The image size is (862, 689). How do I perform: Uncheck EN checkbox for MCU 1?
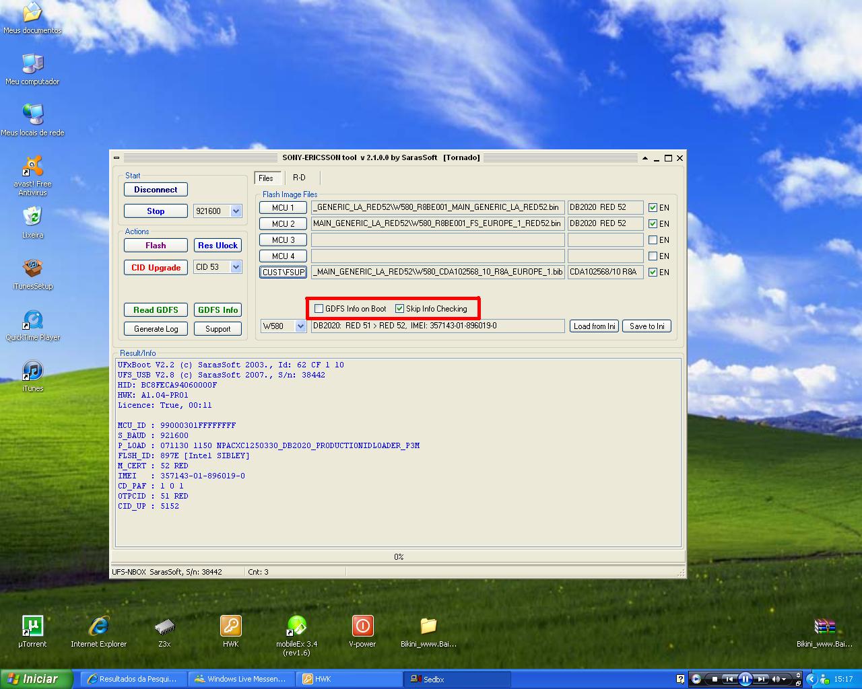pos(653,208)
